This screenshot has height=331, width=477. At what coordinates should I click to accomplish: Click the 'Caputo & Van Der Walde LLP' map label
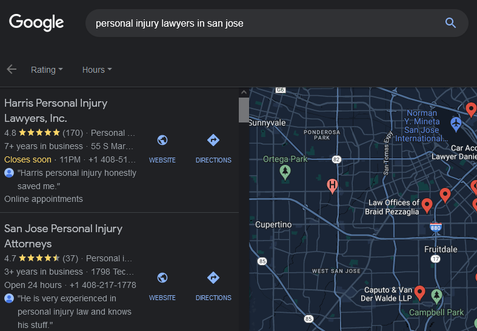[386, 294]
